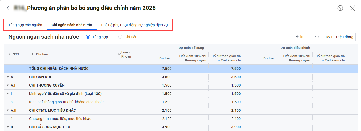The height and width of the screenshot is (131, 361).
Task: Open the help question mark icon
Action: point(340,8)
